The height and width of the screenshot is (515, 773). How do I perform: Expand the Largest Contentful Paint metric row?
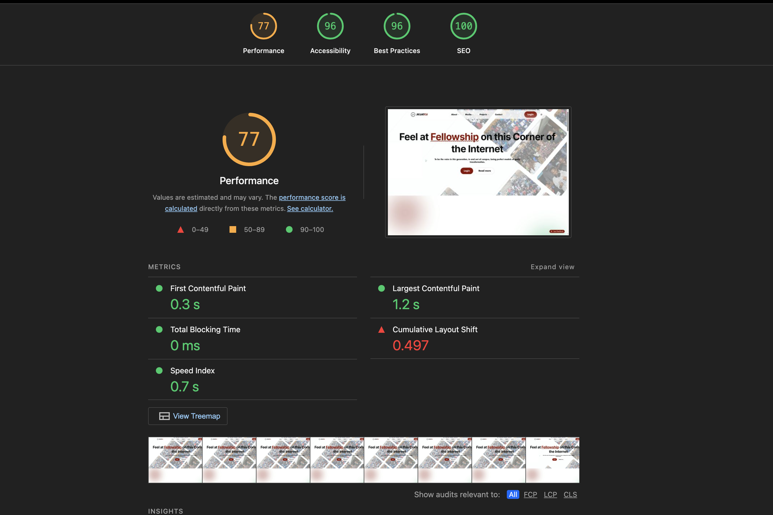(x=436, y=288)
